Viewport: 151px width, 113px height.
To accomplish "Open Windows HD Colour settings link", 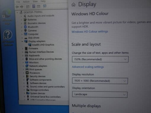I will [90, 32].
